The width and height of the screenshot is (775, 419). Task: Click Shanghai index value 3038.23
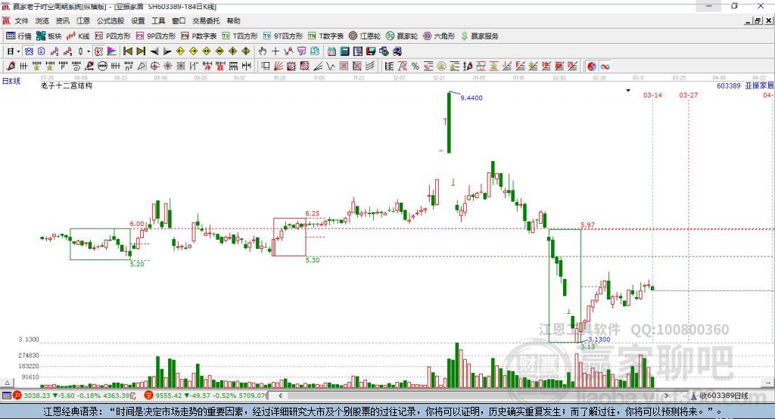click(37, 396)
